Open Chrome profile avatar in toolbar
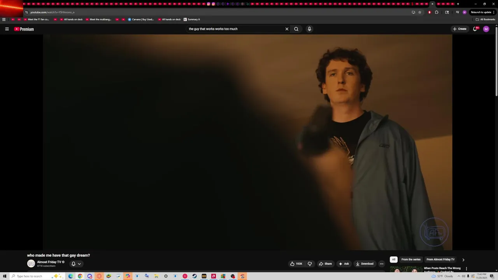Screen dimensions: 498x280 tap(464, 12)
